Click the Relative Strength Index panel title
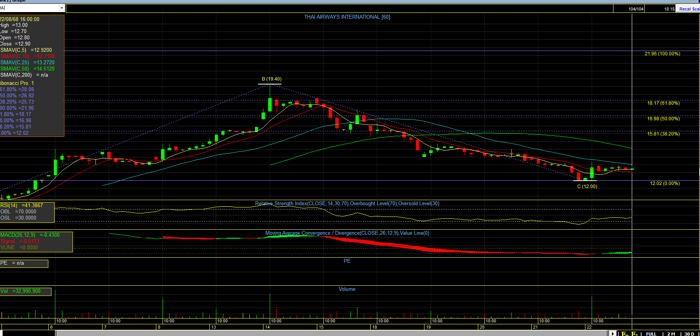This screenshot has height=336, width=700. pyautogui.click(x=347, y=204)
